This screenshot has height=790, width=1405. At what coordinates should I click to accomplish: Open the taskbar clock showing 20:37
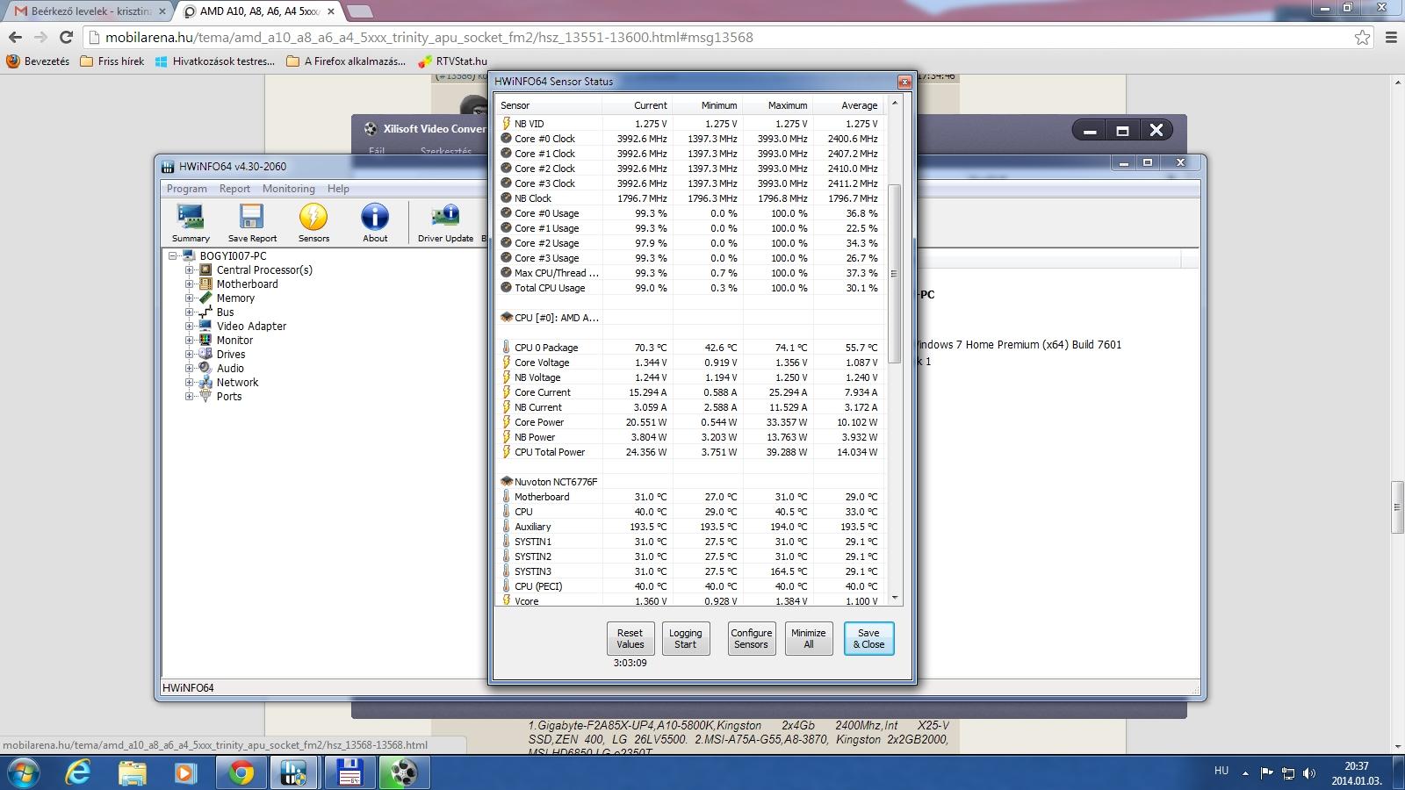coord(1356,773)
